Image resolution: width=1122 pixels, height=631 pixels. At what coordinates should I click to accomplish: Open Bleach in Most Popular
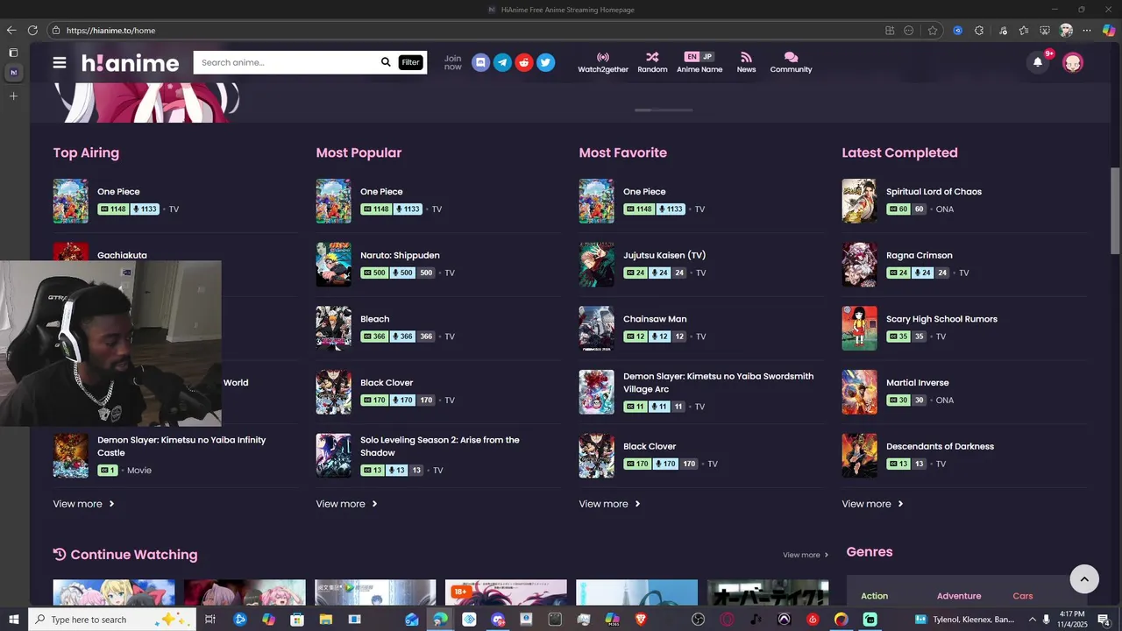375,319
